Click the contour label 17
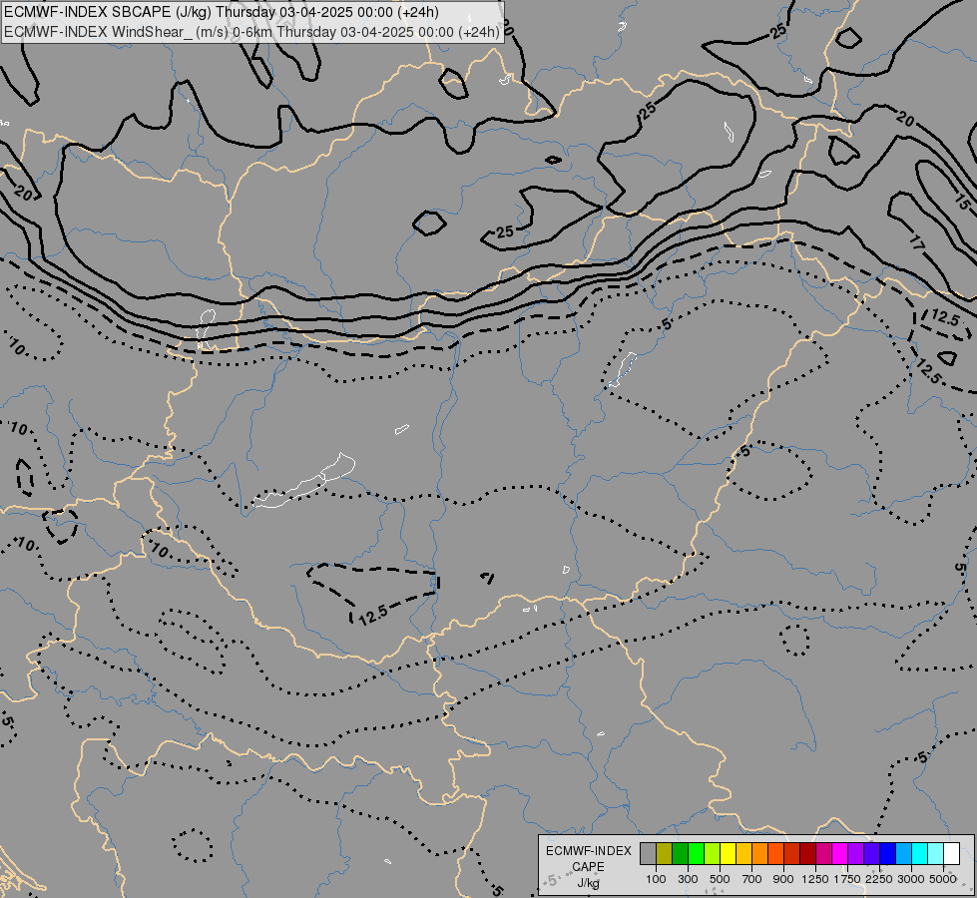The height and width of the screenshot is (898, 977). point(916,243)
